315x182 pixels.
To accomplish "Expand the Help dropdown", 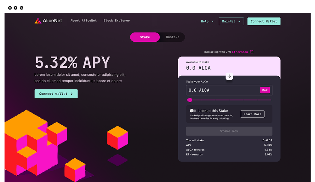I will tap(207, 21).
